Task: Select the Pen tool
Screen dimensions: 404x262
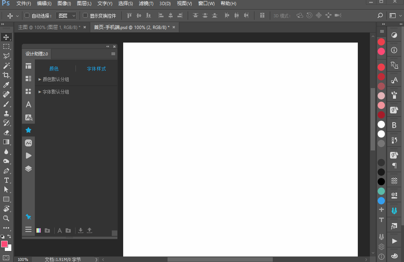Action: pos(6,171)
